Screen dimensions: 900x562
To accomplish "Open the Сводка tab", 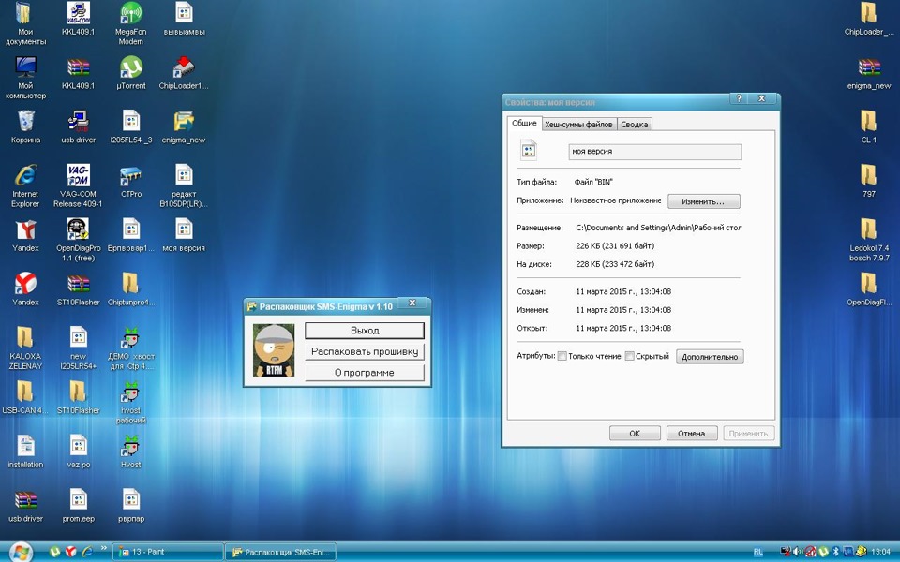I will [634, 125].
